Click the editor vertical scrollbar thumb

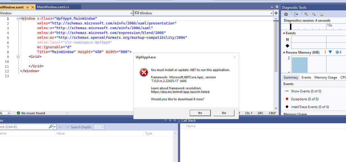click(x=276, y=46)
